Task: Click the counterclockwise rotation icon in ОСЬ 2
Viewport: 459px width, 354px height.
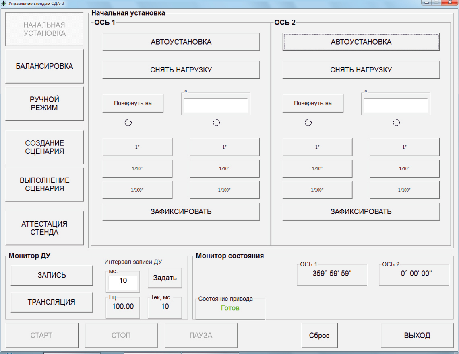Action: point(308,123)
